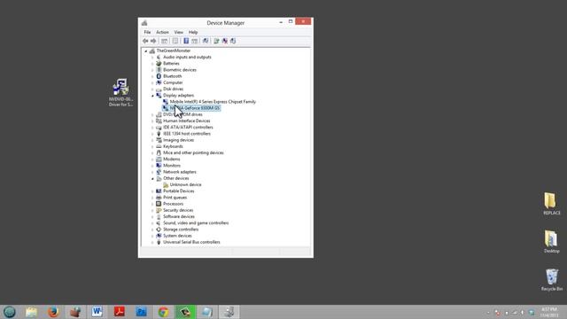Image resolution: width=567 pixels, height=319 pixels.
Task: Open the NVDVID driver desktop shortcut
Action: [x=120, y=92]
